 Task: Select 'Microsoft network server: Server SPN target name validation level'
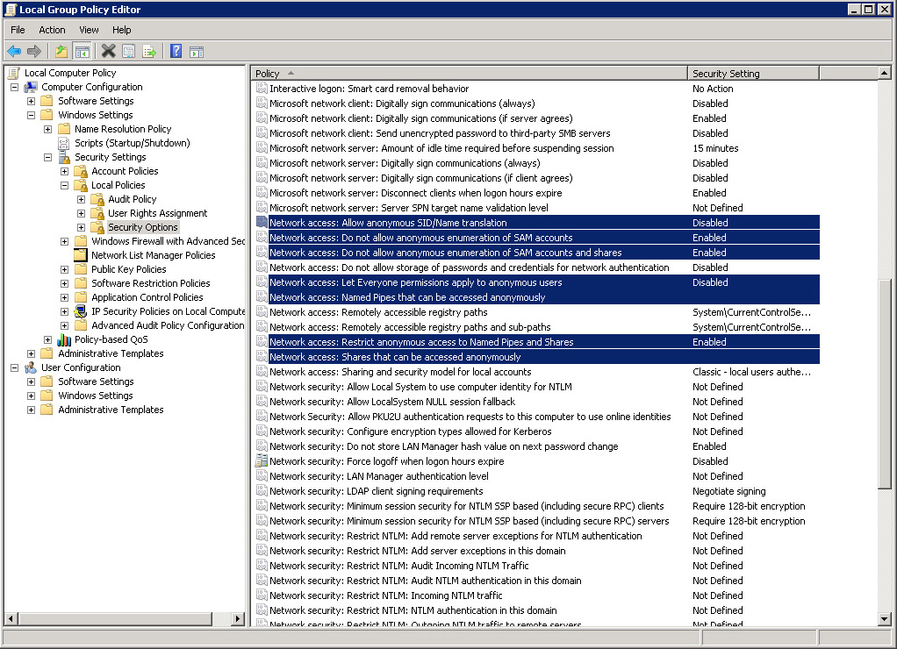coord(537,208)
